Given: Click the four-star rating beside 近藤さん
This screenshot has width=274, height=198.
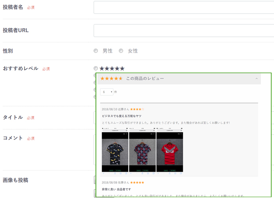Looking at the screenshot, I should (x=137, y=109).
